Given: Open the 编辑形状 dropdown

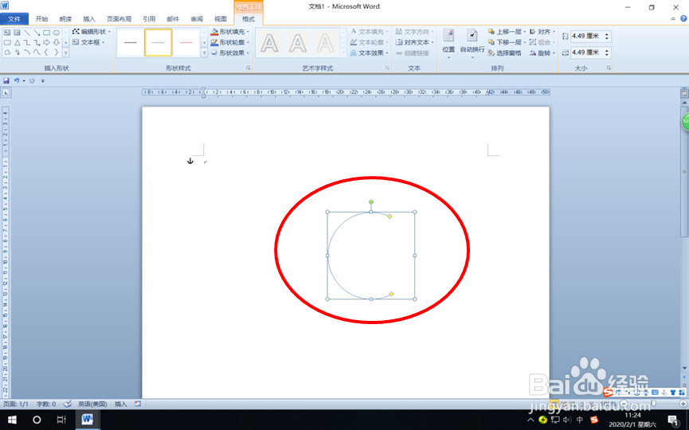Looking at the screenshot, I should point(92,32).
